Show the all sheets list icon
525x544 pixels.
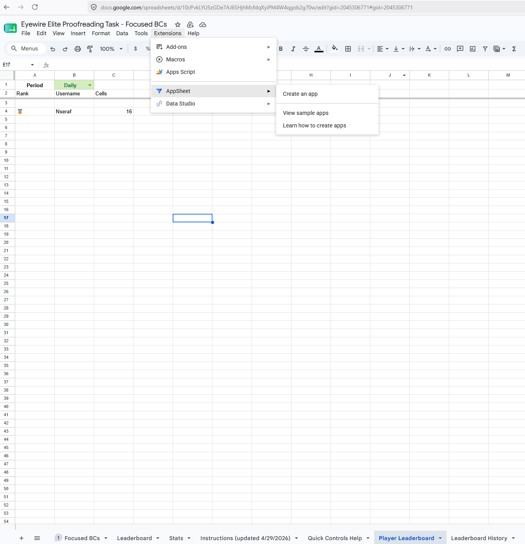(x=37, y=538)
